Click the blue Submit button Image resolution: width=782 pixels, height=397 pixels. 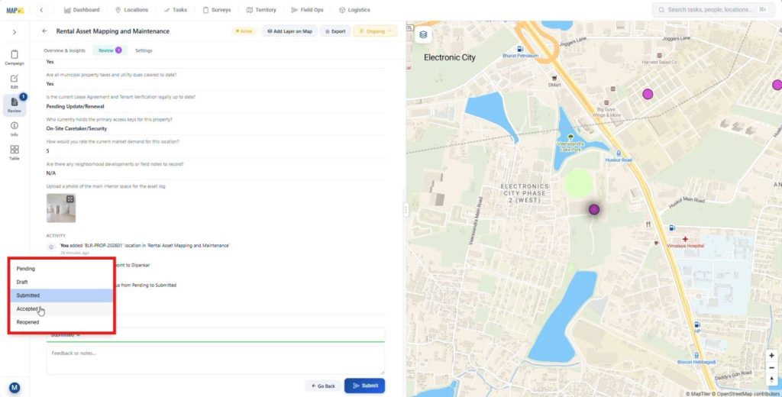pos(364,386)
